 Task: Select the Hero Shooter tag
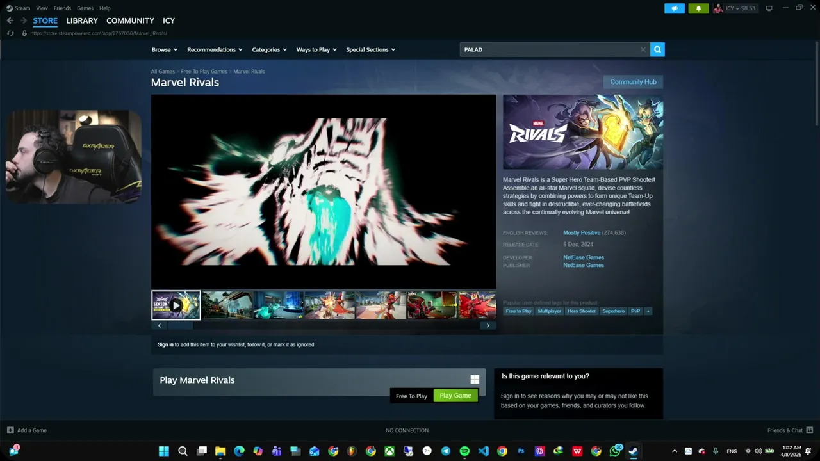[582, 311]
